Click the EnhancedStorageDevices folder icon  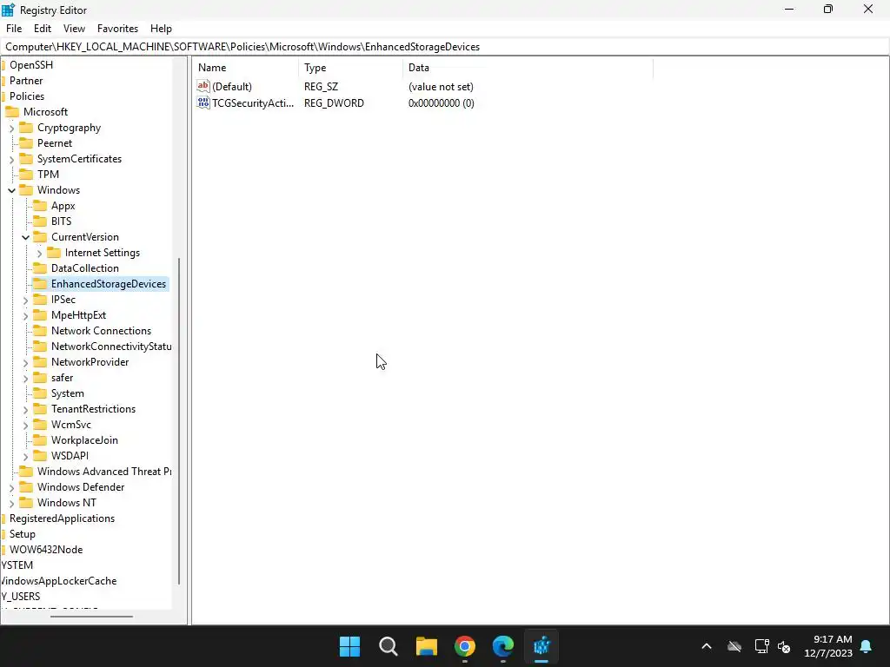(x=40, y=284)
